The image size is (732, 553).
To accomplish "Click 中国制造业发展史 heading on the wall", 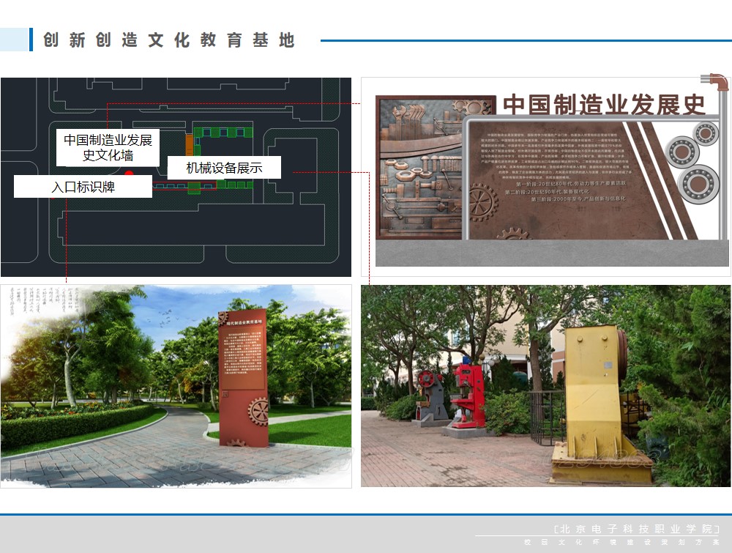I will [x=604, y=104].
